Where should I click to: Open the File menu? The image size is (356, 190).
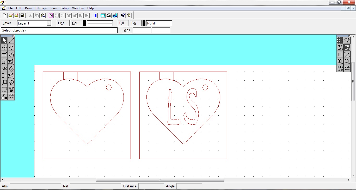(10, 8)
